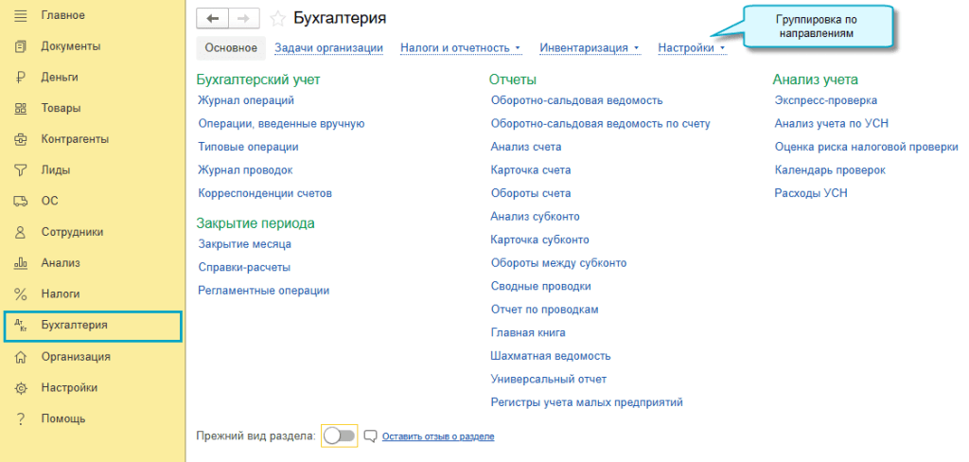
Task: Click the hamburger icon next to Главное
Action: (20, 15)
